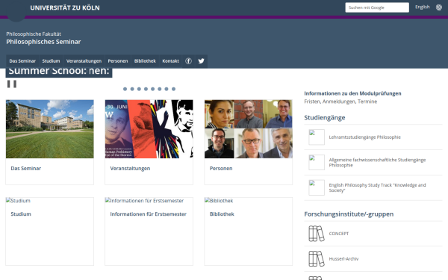Screen dimensions: 448x280
Task: Click the Suchen mit Google search field
Action: coord(377,7)
